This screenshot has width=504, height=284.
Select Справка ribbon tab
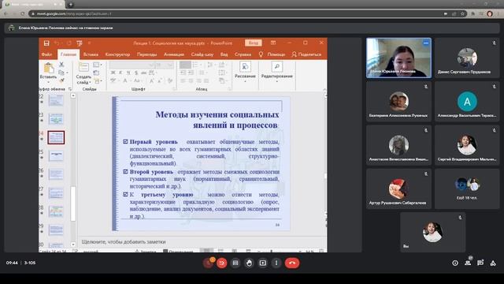click(x=243, y=54)
